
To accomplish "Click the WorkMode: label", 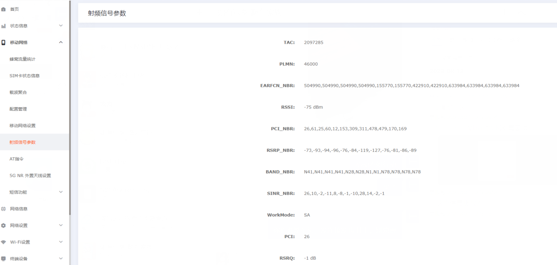I will point(281,215).
